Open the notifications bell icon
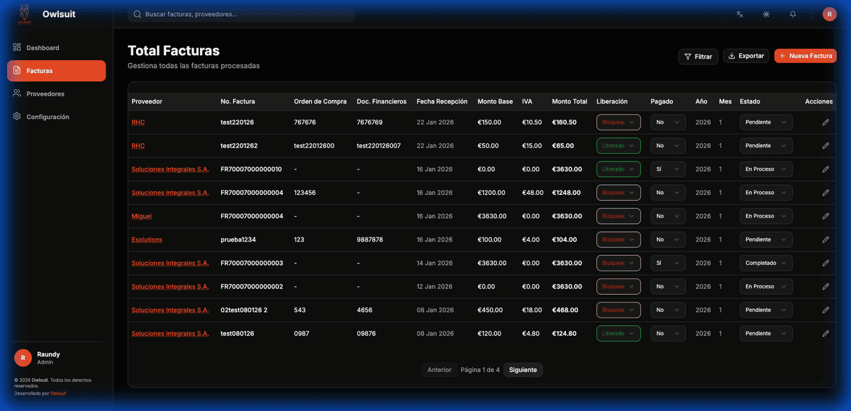851x411 pixels. 792,14
